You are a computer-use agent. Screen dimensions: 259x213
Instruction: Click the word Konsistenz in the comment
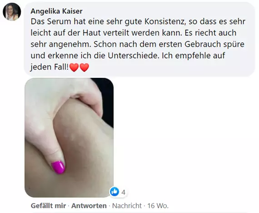click(x=165, y=21)
